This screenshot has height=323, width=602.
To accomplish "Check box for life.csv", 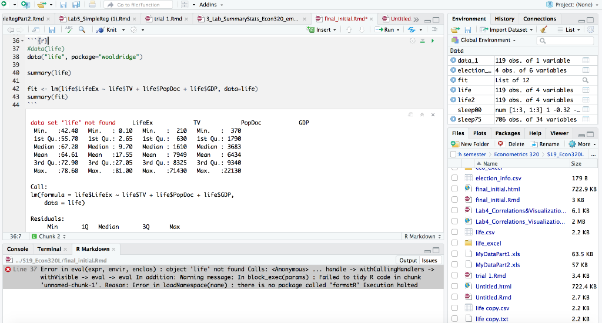I will [x=454, y=232].
